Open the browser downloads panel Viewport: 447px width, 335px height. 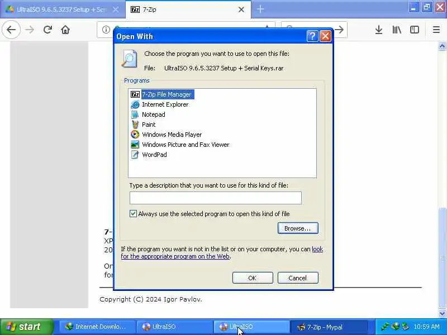pos(379,30)
